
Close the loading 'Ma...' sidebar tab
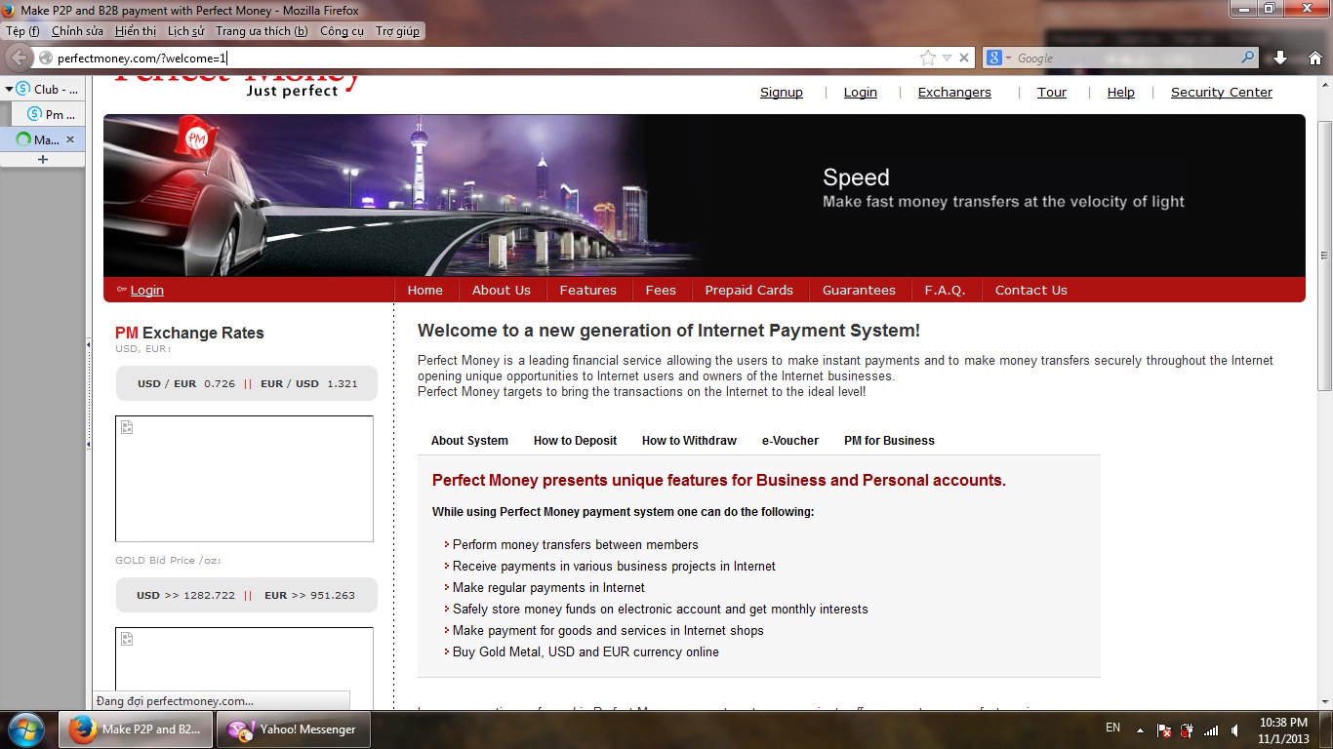tap(70, 139)
